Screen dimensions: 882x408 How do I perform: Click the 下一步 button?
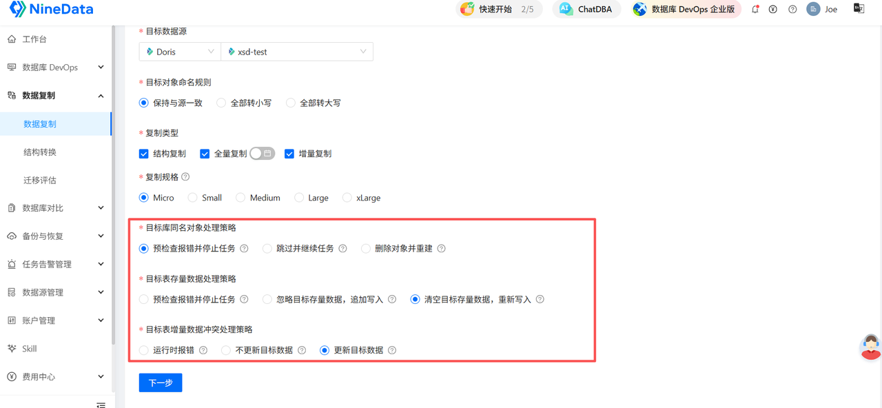click(161, 382)
